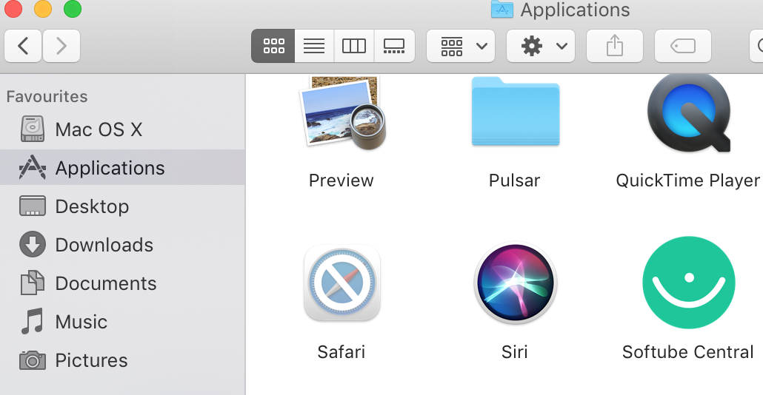Click the Share toolbar button
This screenshot has width=763, height=395.
615,46
